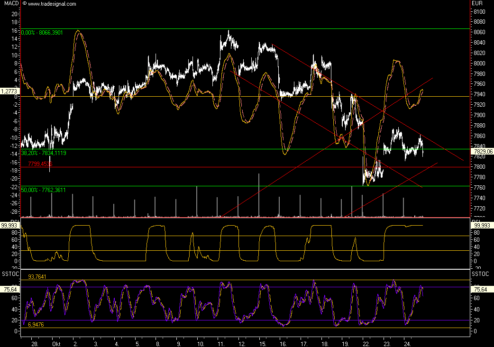The image size is (494, 347).
Task: Click the right SSTOC panel label
Action: 481,274
